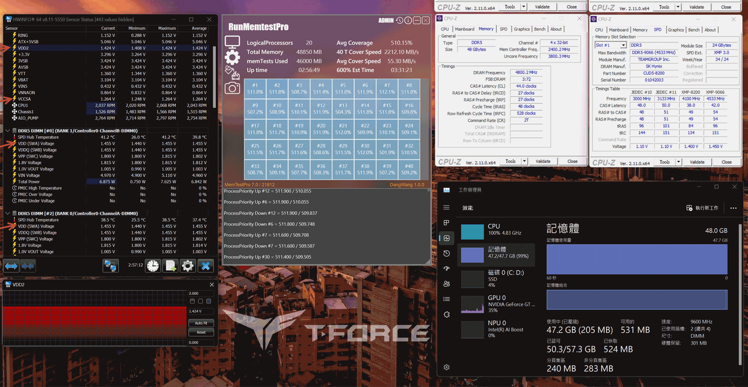Collapse the DDR5 DIMM [#0] sensor group
748x387 pixels.
[x=7, y=131]
